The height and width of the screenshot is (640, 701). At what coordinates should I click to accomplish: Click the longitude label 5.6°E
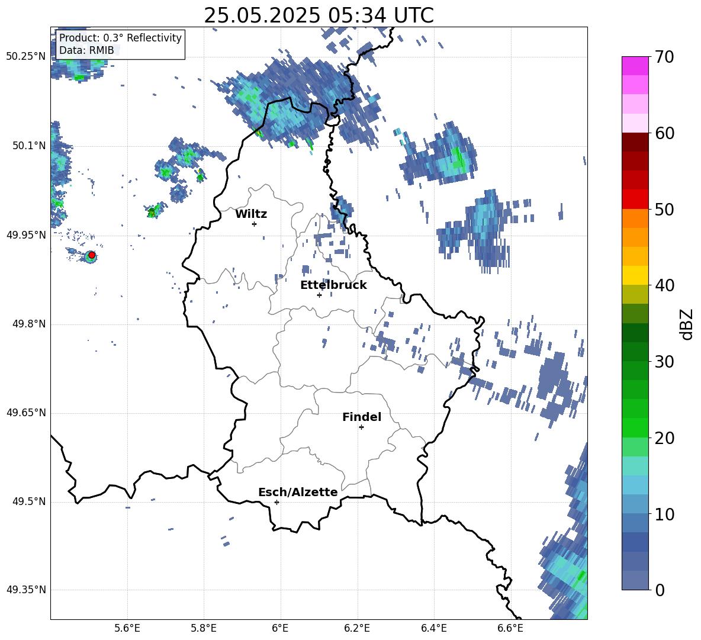pos(127,628)
